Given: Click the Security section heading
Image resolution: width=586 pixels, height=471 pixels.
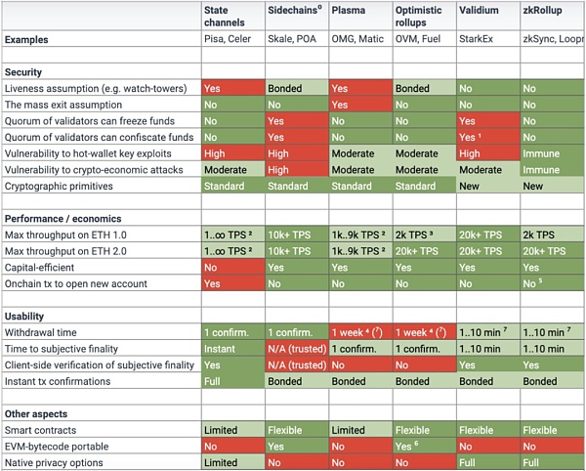Looking at the screenshot, I should pyautogui.click(x=23, y=72).
